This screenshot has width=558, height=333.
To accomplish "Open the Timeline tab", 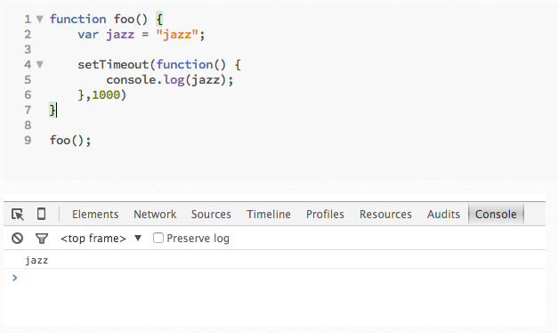I will (269, 215).
